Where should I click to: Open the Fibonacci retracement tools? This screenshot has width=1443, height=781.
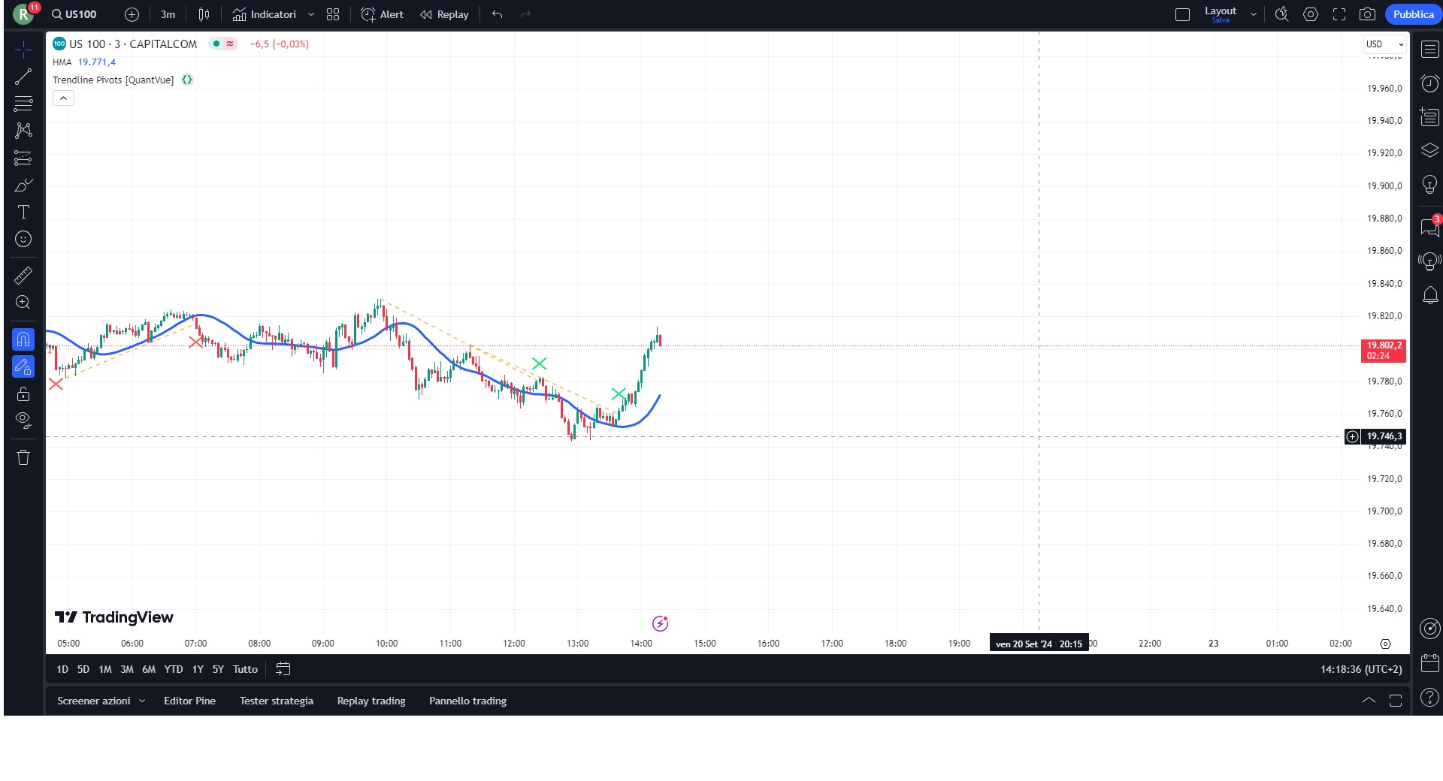click(23, 104)
